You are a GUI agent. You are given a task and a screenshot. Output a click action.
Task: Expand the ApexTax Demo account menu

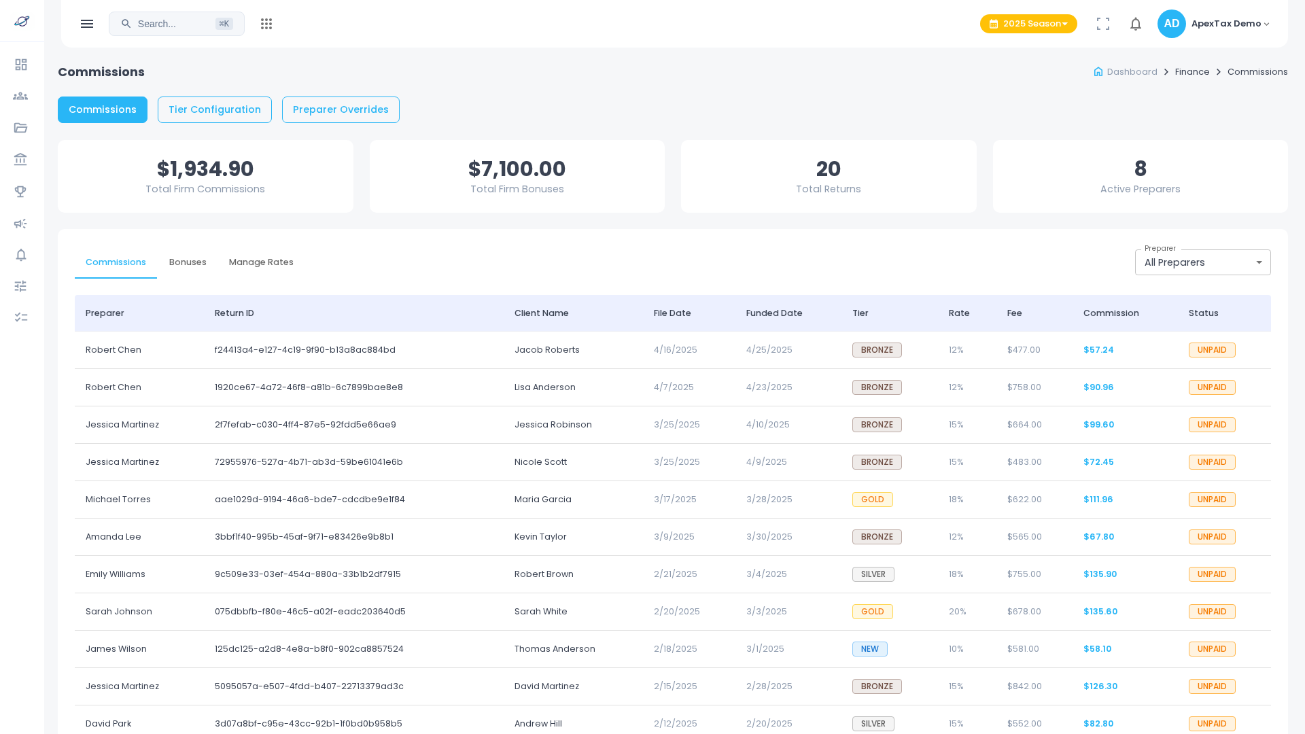pos(1230,24)
